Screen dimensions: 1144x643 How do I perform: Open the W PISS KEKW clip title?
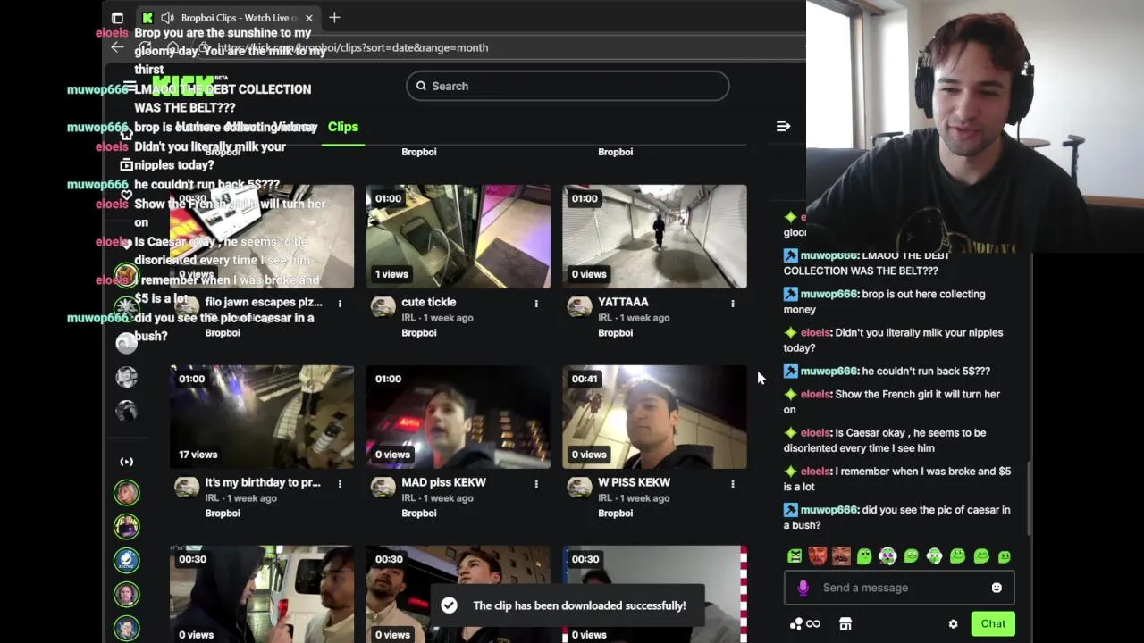tap(634, 482)
